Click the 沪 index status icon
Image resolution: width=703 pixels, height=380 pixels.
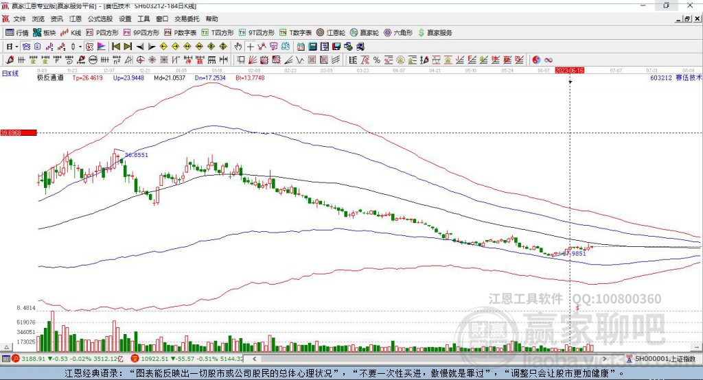16,359
